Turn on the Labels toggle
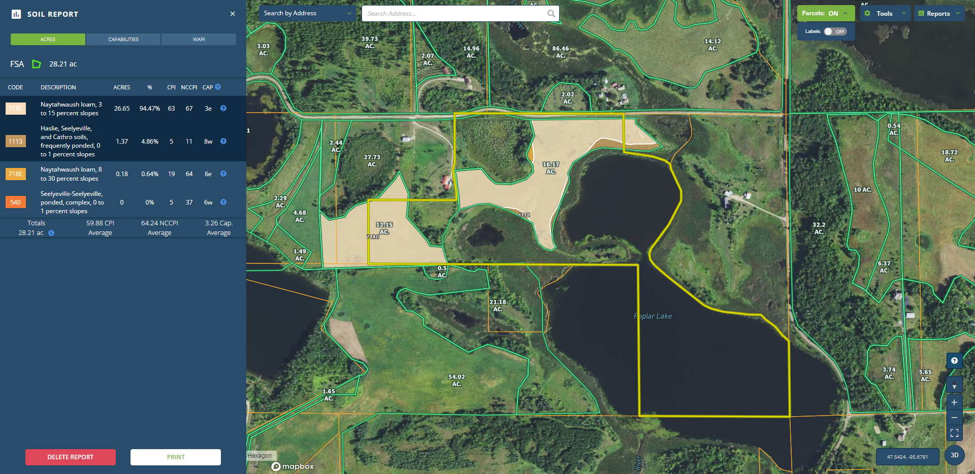 pos(834,31)
